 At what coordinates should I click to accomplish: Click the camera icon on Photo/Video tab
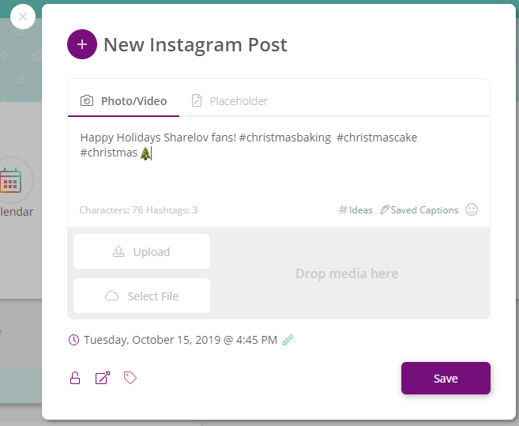point(87,100)
